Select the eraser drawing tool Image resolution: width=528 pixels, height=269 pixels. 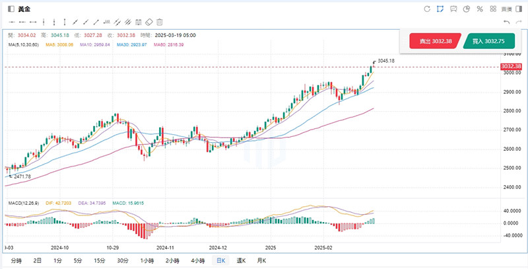pyautogui.click(x=148, y=22)
